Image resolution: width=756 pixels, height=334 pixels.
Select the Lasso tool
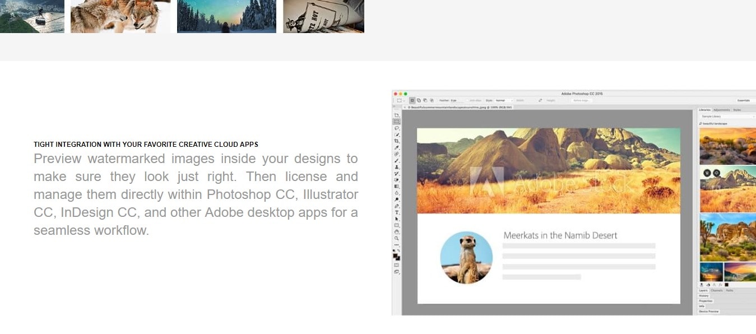click(397, 128)
